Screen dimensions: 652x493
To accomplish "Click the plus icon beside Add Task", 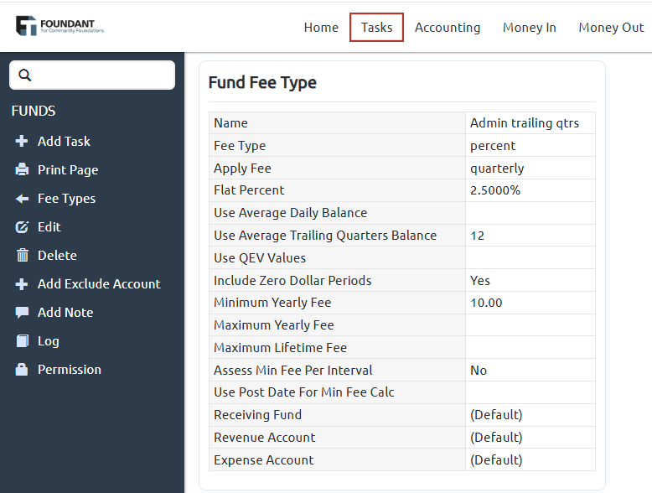I will point(22,141).
